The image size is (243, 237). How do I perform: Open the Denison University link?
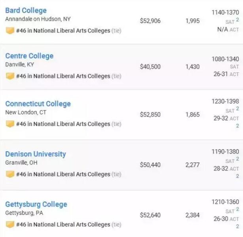click(36, 154)
